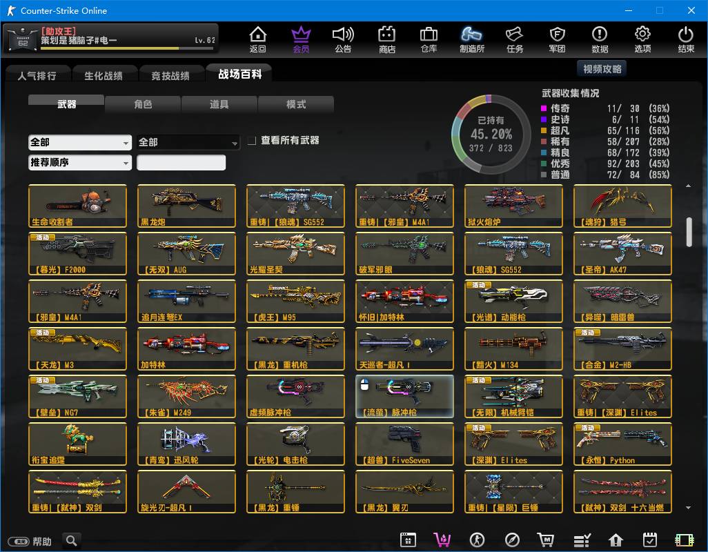
Task: Expand the light-colored 全部 dropdown
Action: coord(80,143)
